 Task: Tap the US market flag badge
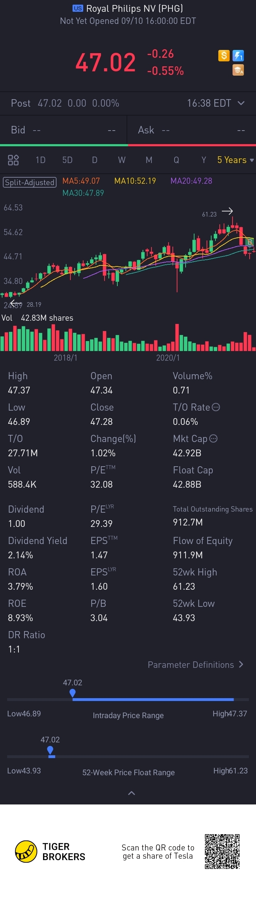click(x=78, y=8)
